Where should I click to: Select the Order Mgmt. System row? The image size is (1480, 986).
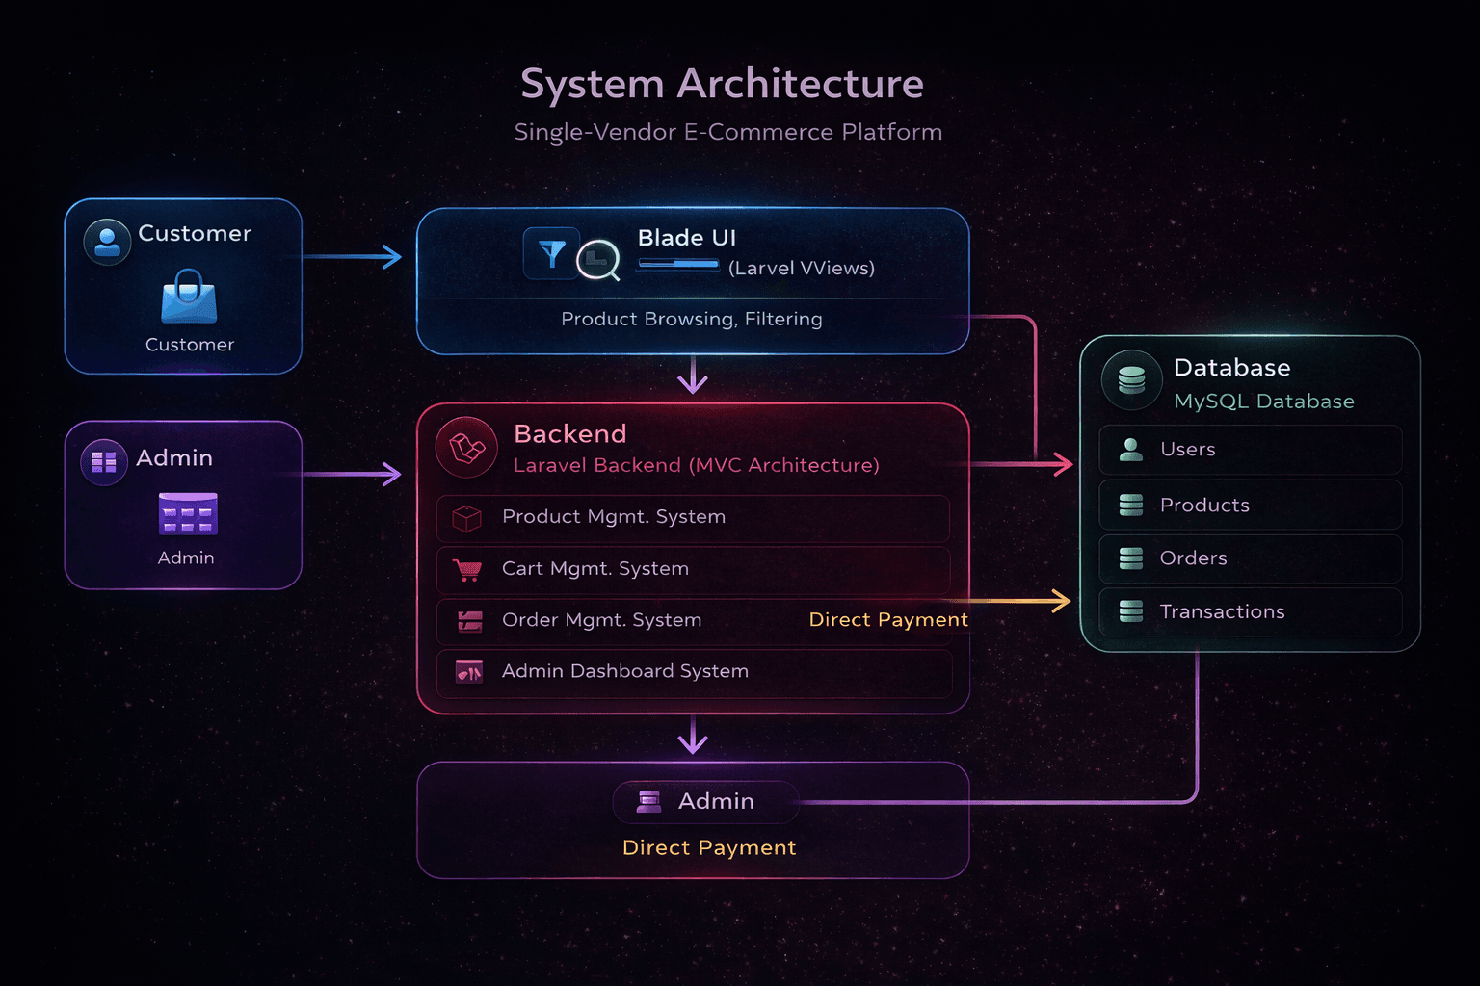(x=693, y=621)
